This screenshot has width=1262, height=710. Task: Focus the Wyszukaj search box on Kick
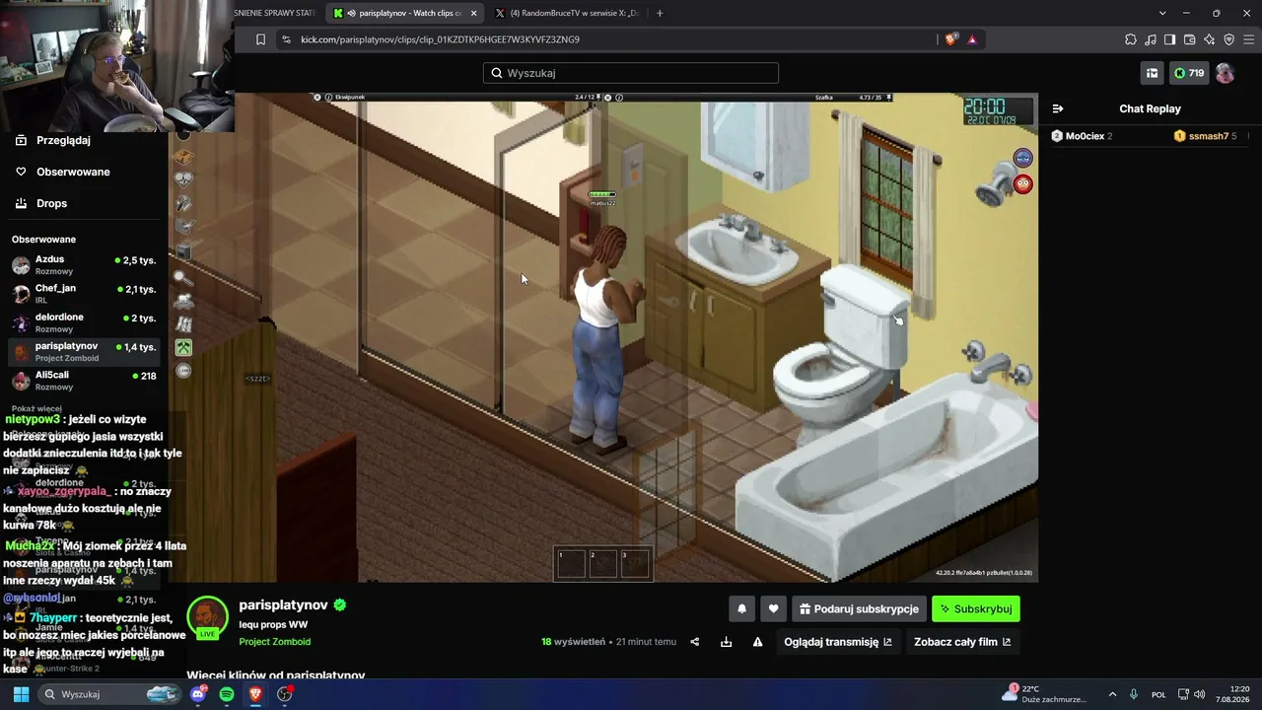[x=631, y=73]
